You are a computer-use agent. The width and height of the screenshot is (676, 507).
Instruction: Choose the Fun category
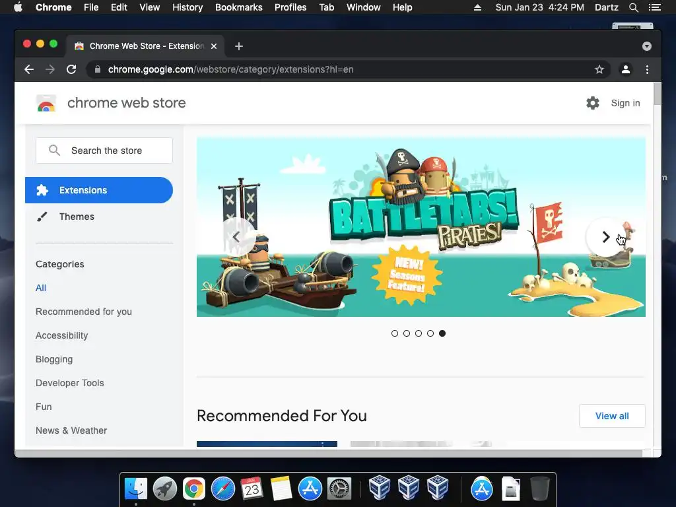pos(44,407)
